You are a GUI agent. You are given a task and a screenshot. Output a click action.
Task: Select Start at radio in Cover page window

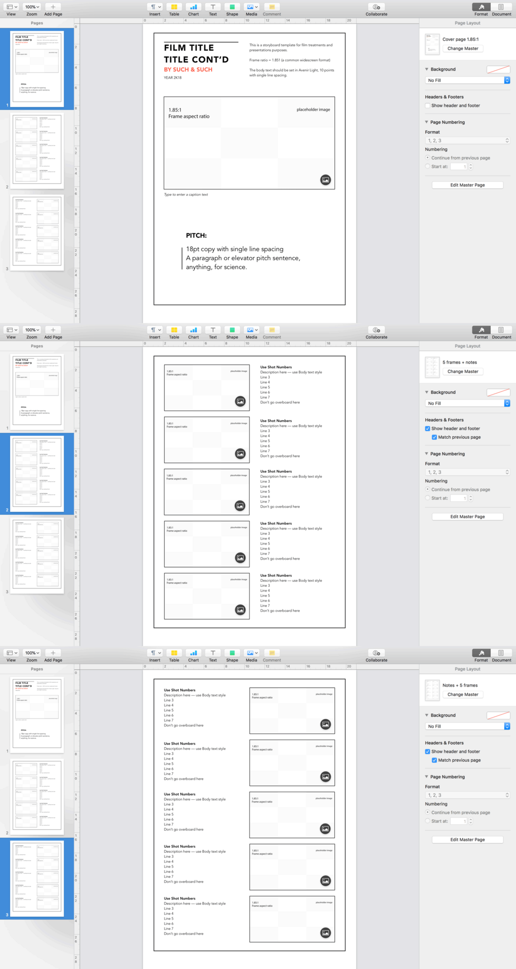click(427, 166)
